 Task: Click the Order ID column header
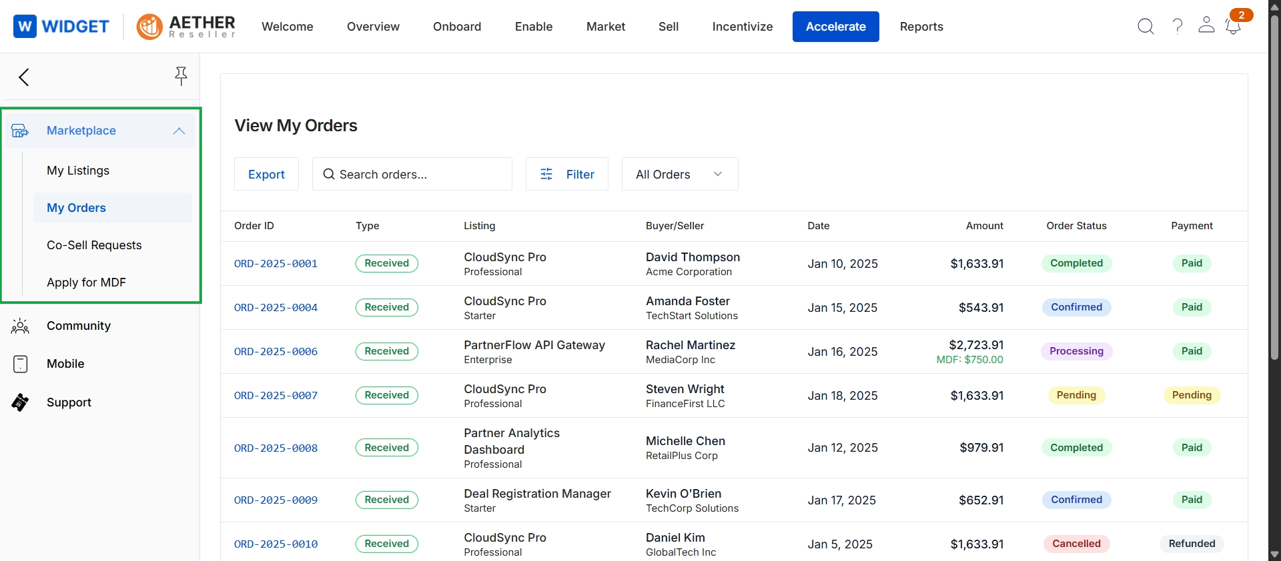click(254, 226)
